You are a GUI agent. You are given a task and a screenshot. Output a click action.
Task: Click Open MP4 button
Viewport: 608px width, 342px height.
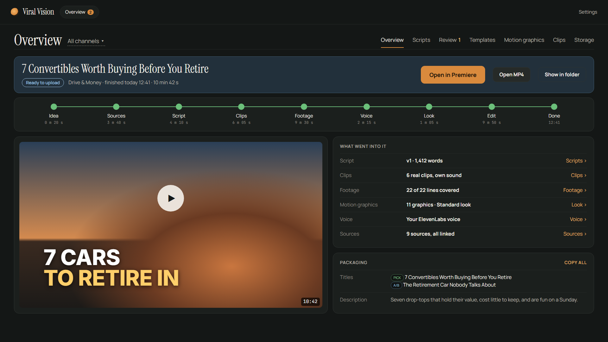(511, 75)
